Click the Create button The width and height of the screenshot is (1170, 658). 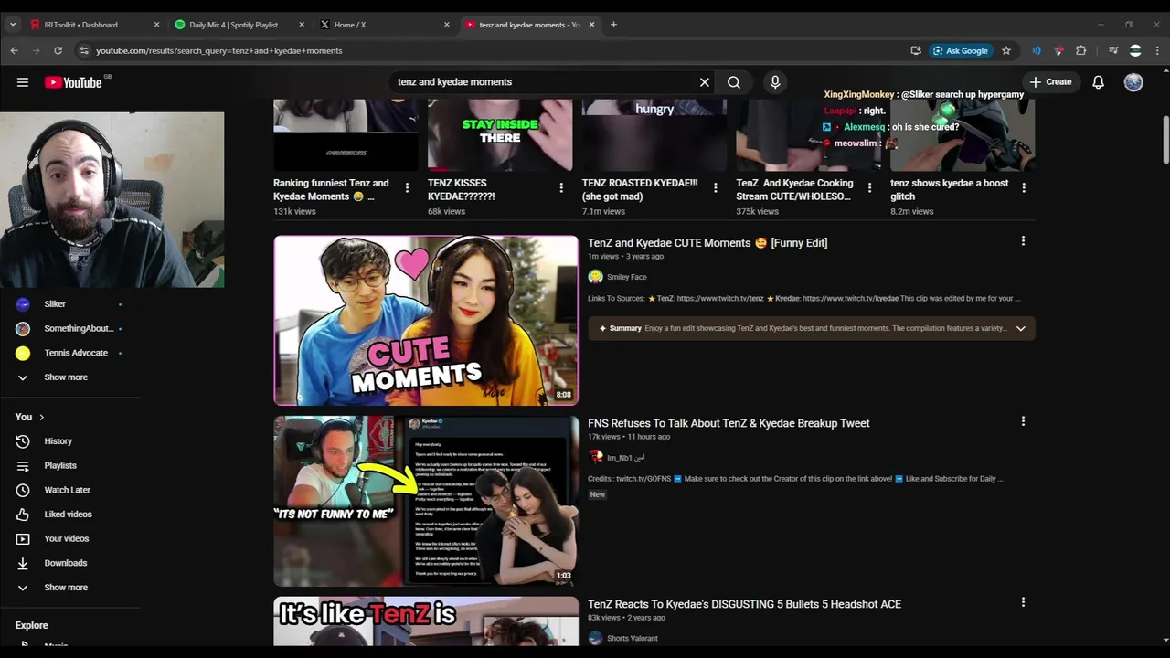click(x=1050, y=82)
